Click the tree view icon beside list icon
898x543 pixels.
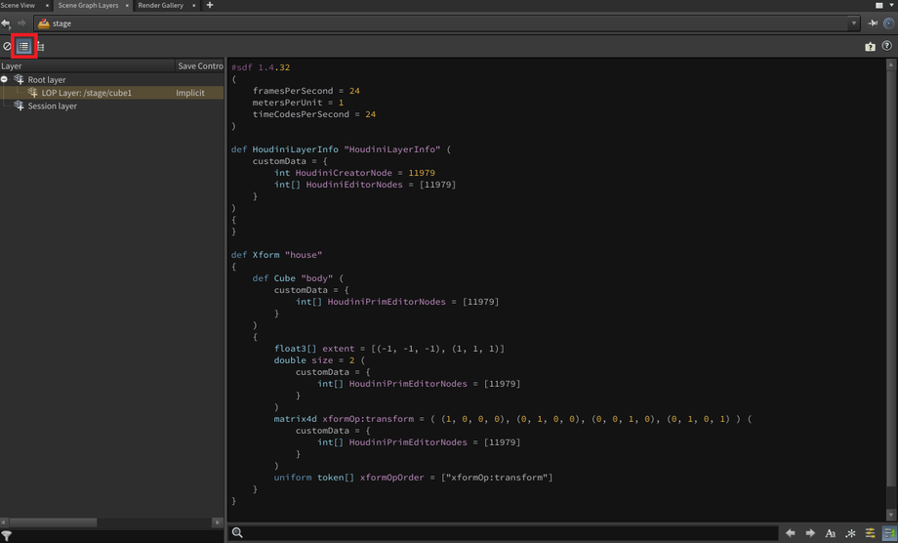click(x=41, y=46)
